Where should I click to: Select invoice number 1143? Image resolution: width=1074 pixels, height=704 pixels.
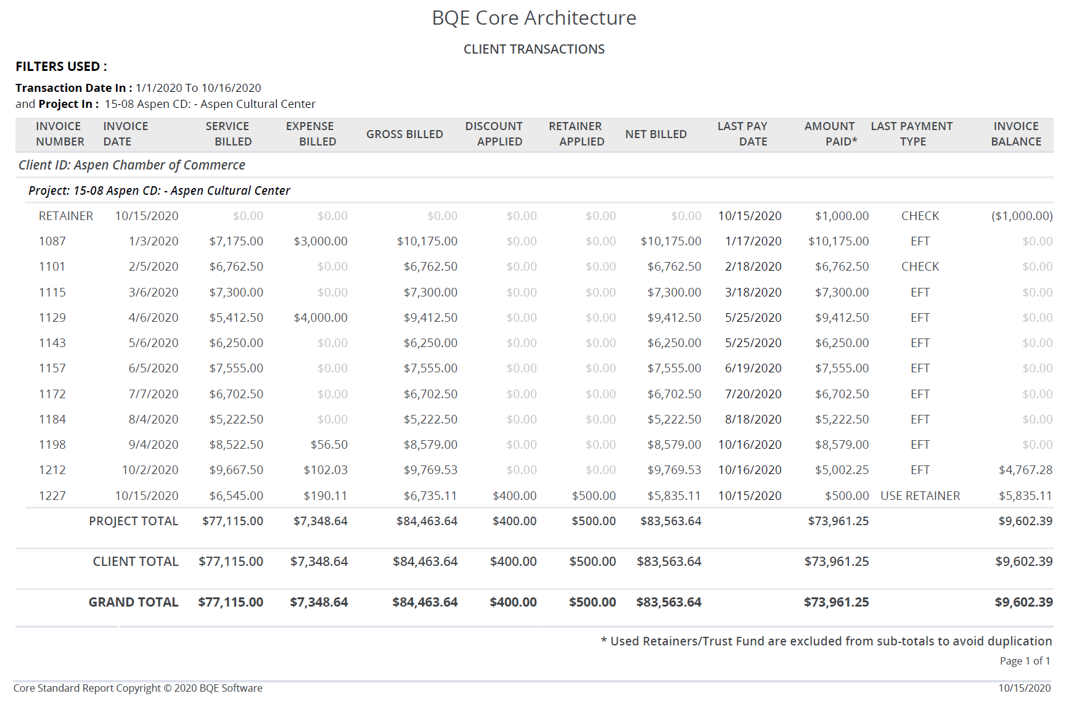click(x=52, y=343)
